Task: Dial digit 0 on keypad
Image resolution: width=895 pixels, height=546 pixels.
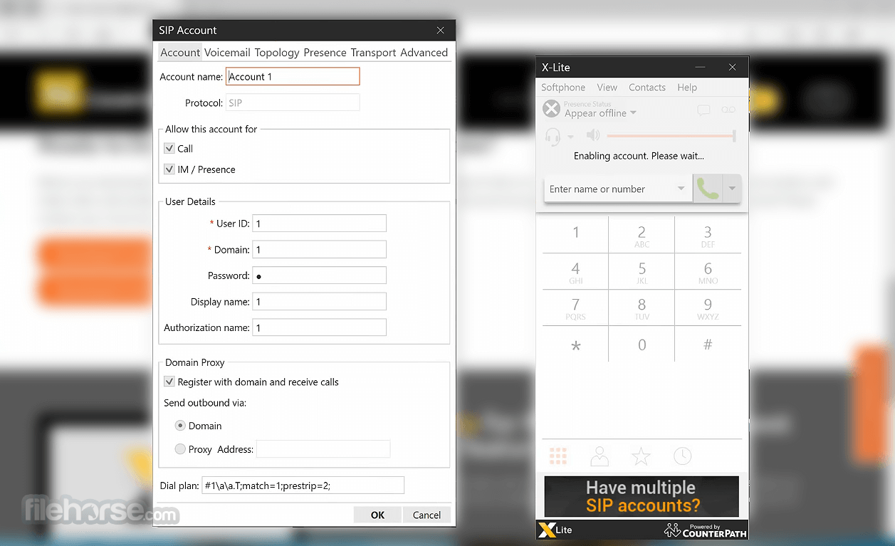Action: click(642, 345)
